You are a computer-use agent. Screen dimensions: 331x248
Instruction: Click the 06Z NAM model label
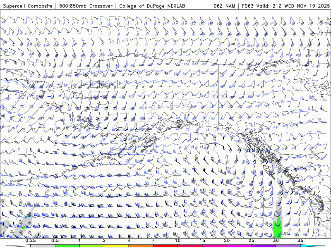coord(224,6)
